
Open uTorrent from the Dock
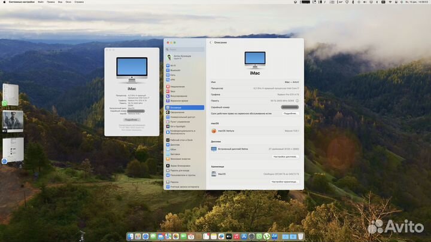pyautogui.click(x=266, y=236)
